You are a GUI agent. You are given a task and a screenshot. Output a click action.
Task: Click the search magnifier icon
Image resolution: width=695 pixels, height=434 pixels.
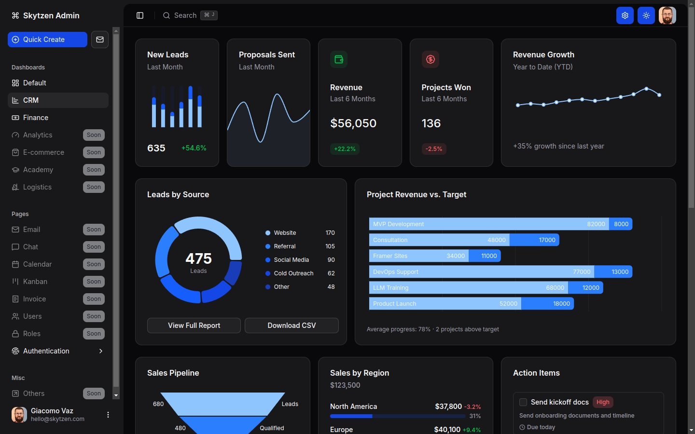click(167, 15)
